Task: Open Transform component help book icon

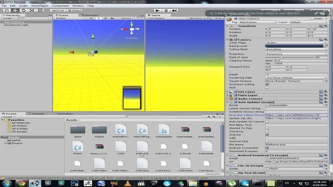Action: (x=321, y=26)
